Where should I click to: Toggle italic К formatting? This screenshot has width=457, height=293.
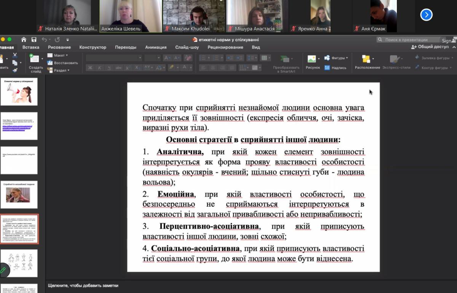(x=99, y=68)
